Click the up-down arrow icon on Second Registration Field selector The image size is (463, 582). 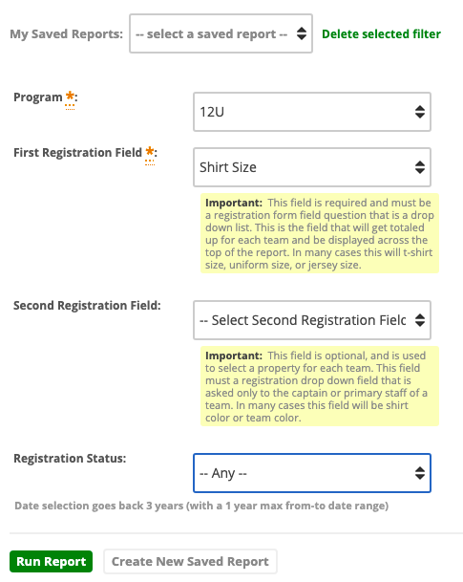point(420,320)
